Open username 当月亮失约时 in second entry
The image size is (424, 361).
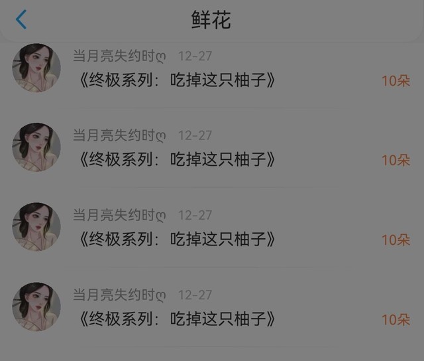tap(119, 135)
